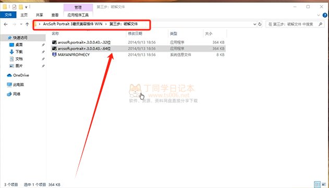This screenshot has width=329, height=188.
Task: Select arcsoft.portrait 64位 file
Action: (x=84, y=49)
